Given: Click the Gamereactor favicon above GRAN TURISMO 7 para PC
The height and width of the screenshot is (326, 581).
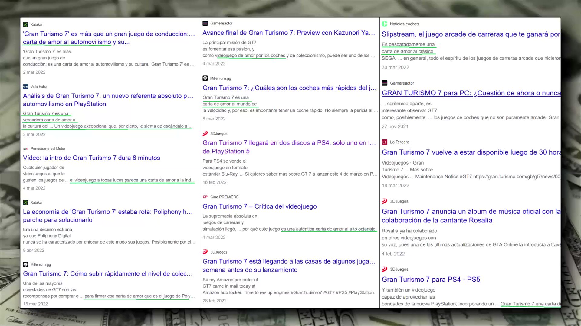Looking at the screenshot, I should coord(385,83).
